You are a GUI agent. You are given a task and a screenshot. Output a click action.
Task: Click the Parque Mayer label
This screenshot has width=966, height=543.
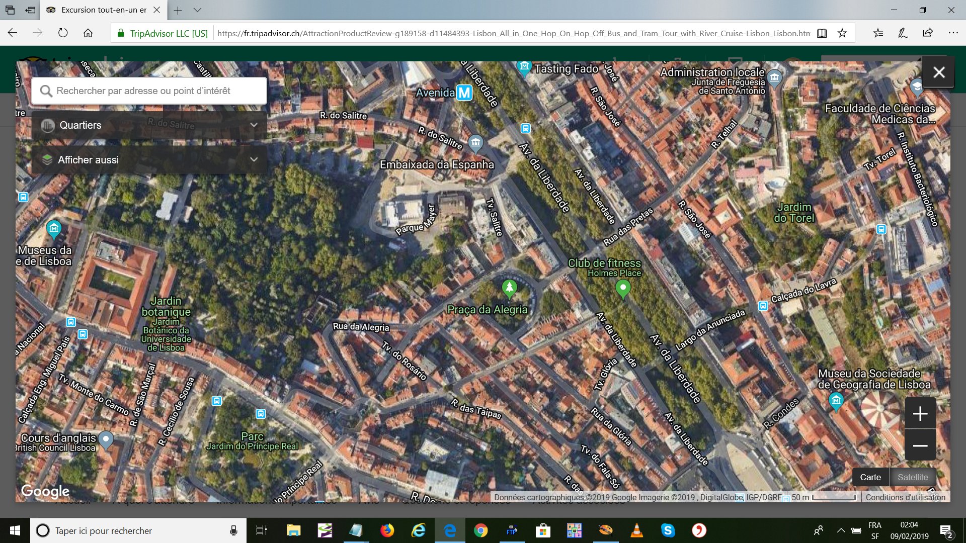point(416,220)
